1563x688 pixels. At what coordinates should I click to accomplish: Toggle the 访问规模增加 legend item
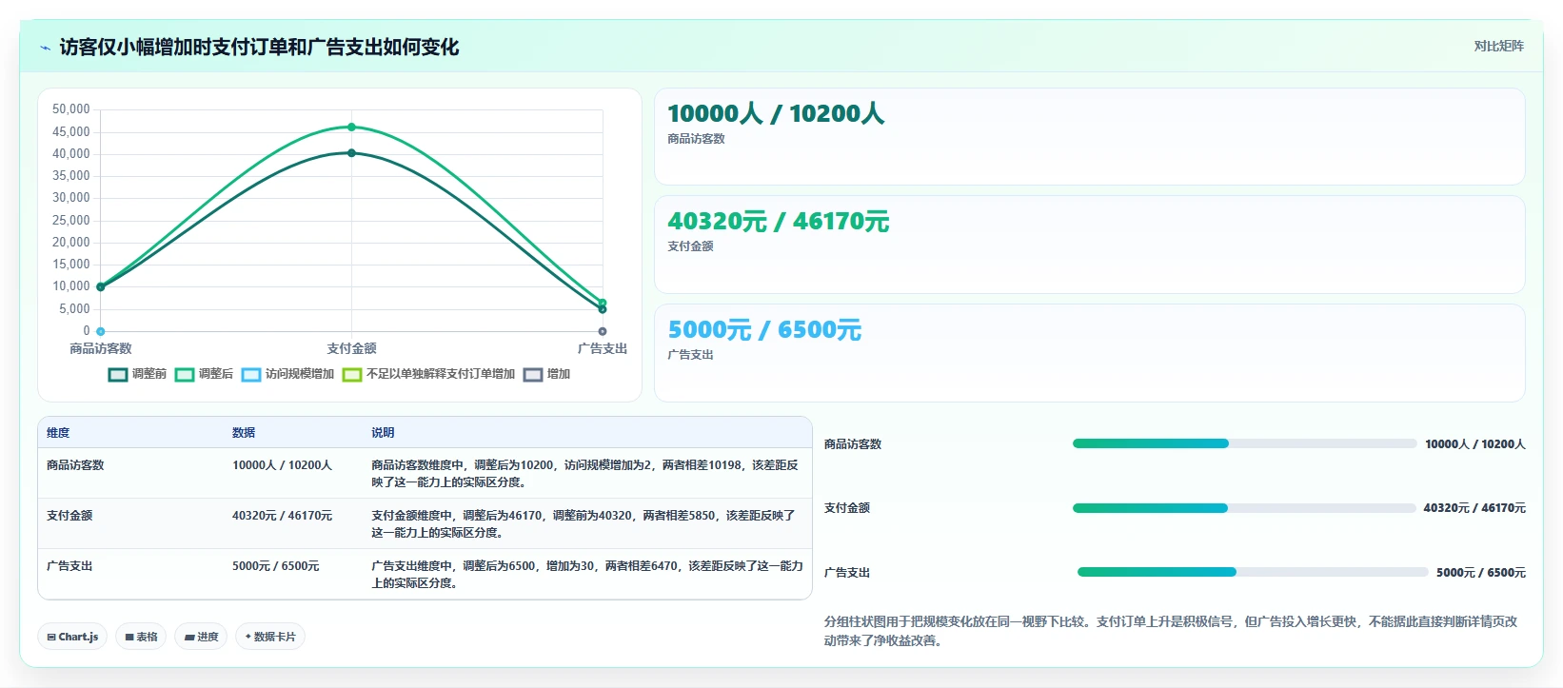[288, 374]
